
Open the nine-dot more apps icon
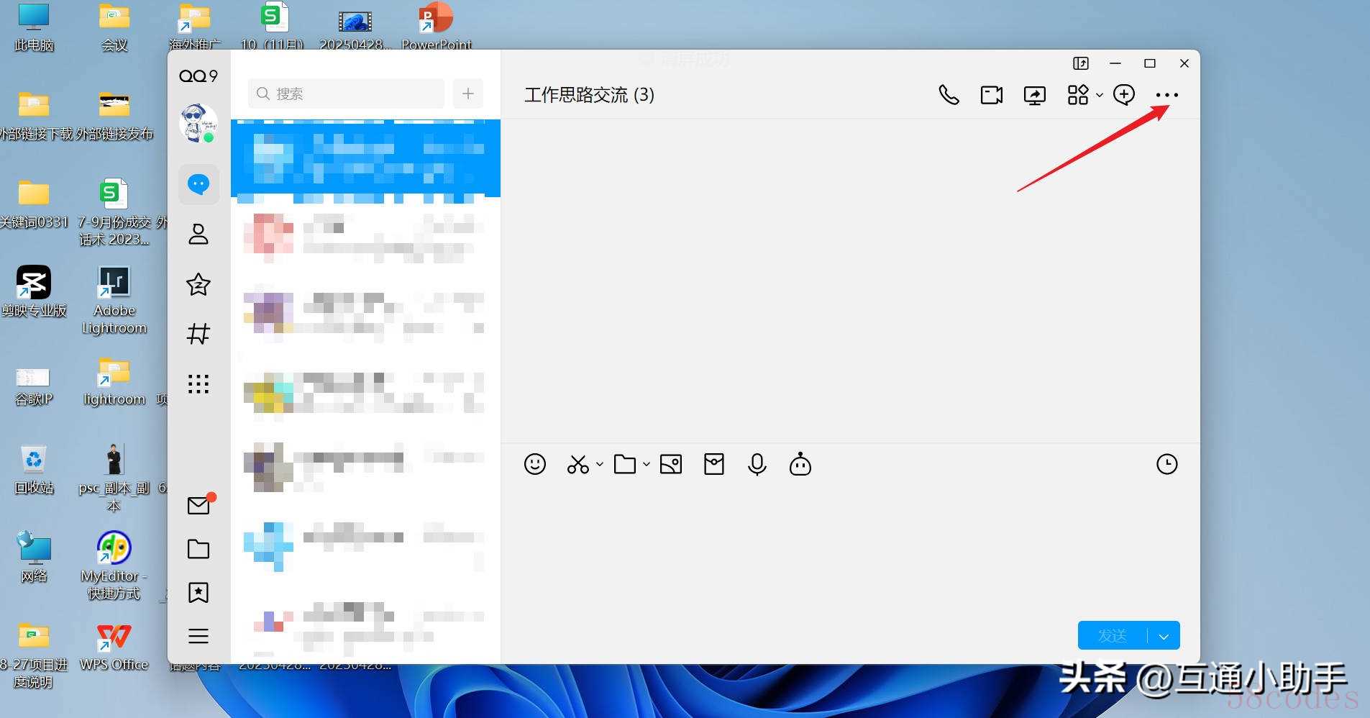pos(198,383)
